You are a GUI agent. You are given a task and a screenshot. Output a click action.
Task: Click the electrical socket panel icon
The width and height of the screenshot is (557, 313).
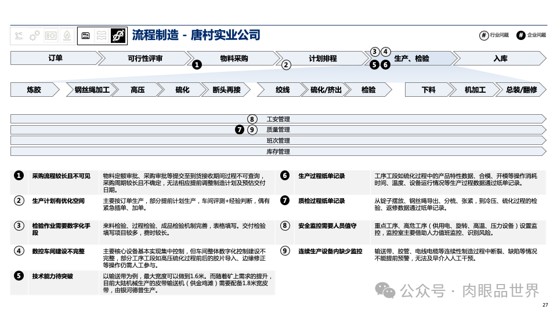click(x=50, y=36)
